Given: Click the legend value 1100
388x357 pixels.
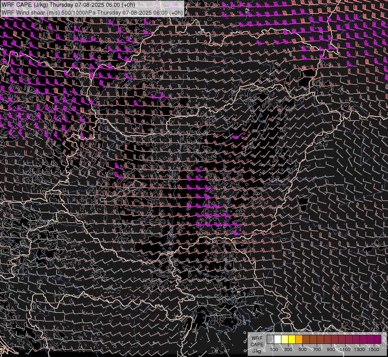Looking at the screenshot, I should 345,349.
